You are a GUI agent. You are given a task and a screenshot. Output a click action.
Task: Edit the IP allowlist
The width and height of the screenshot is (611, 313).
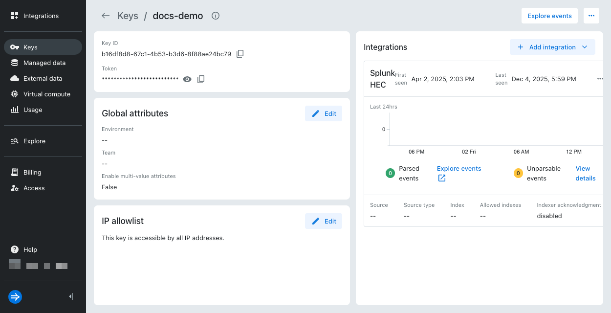[x=324, y=221]
